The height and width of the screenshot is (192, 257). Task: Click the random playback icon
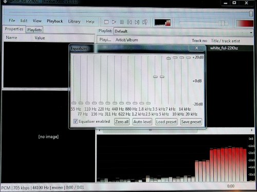pos(145,22)
